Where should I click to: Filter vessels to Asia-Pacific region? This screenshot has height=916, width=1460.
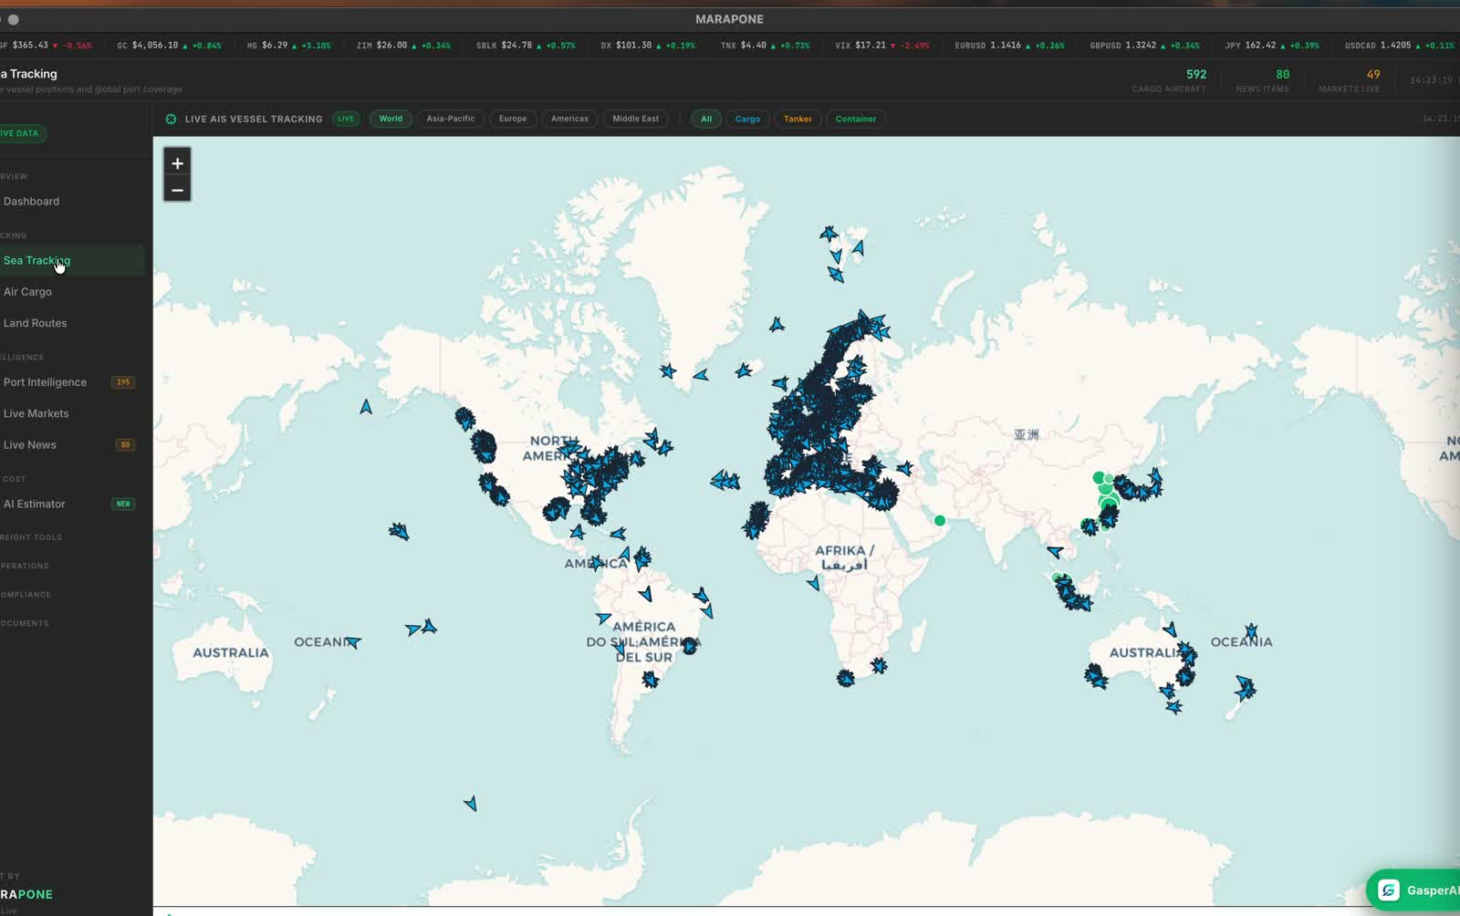tap(451, 119)
